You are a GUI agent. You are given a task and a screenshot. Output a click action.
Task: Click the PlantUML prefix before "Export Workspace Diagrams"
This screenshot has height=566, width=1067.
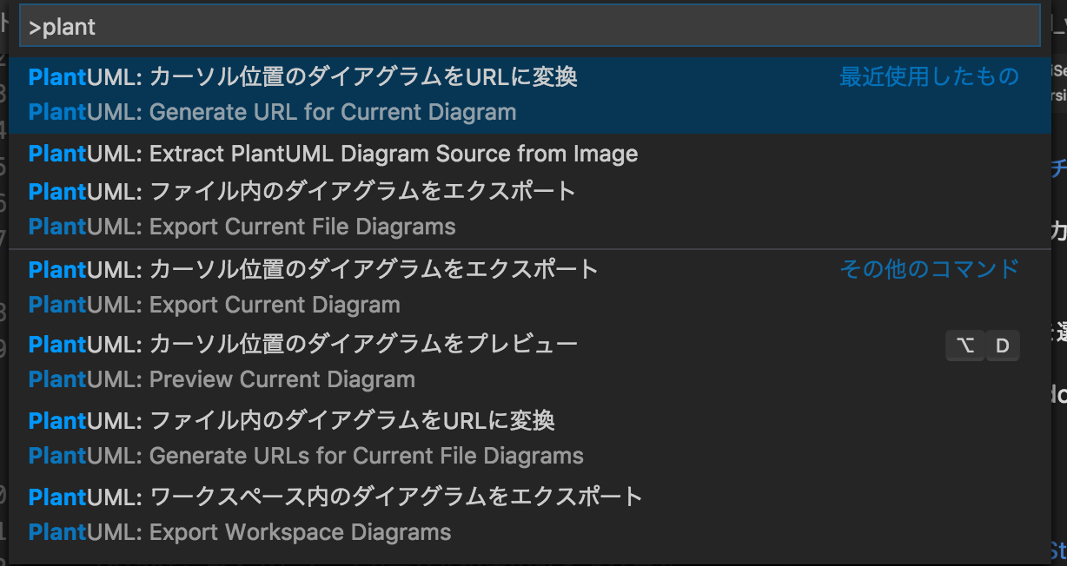coord(85,532)
